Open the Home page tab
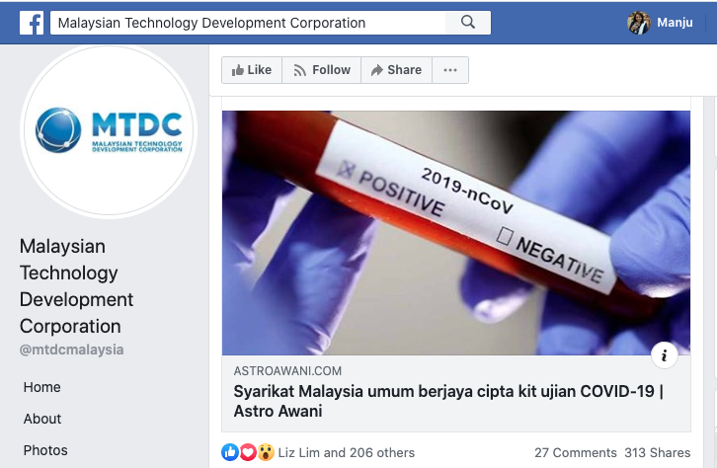 (42, 387)
